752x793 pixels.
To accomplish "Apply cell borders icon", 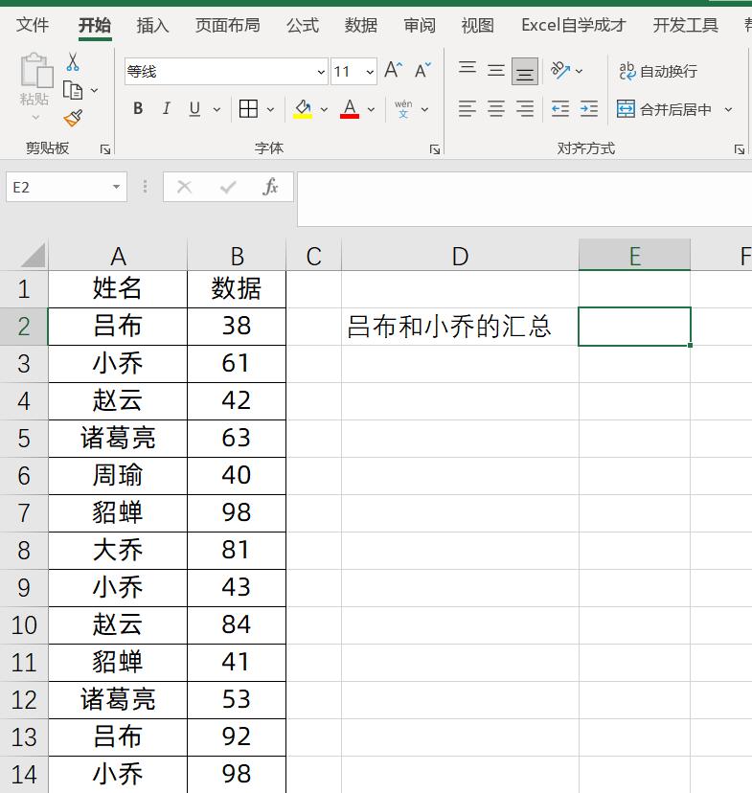I will [x=248, y=108].
